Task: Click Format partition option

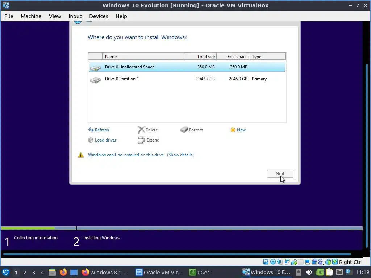Action: point(191,130)
